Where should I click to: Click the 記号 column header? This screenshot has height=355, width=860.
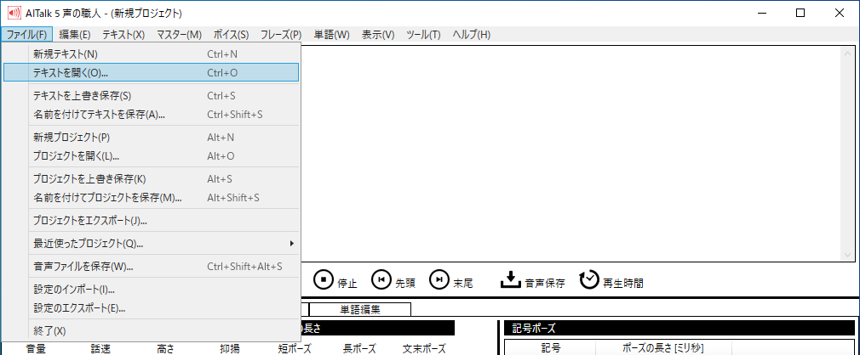pyautogui.click(x=549, y=348)
